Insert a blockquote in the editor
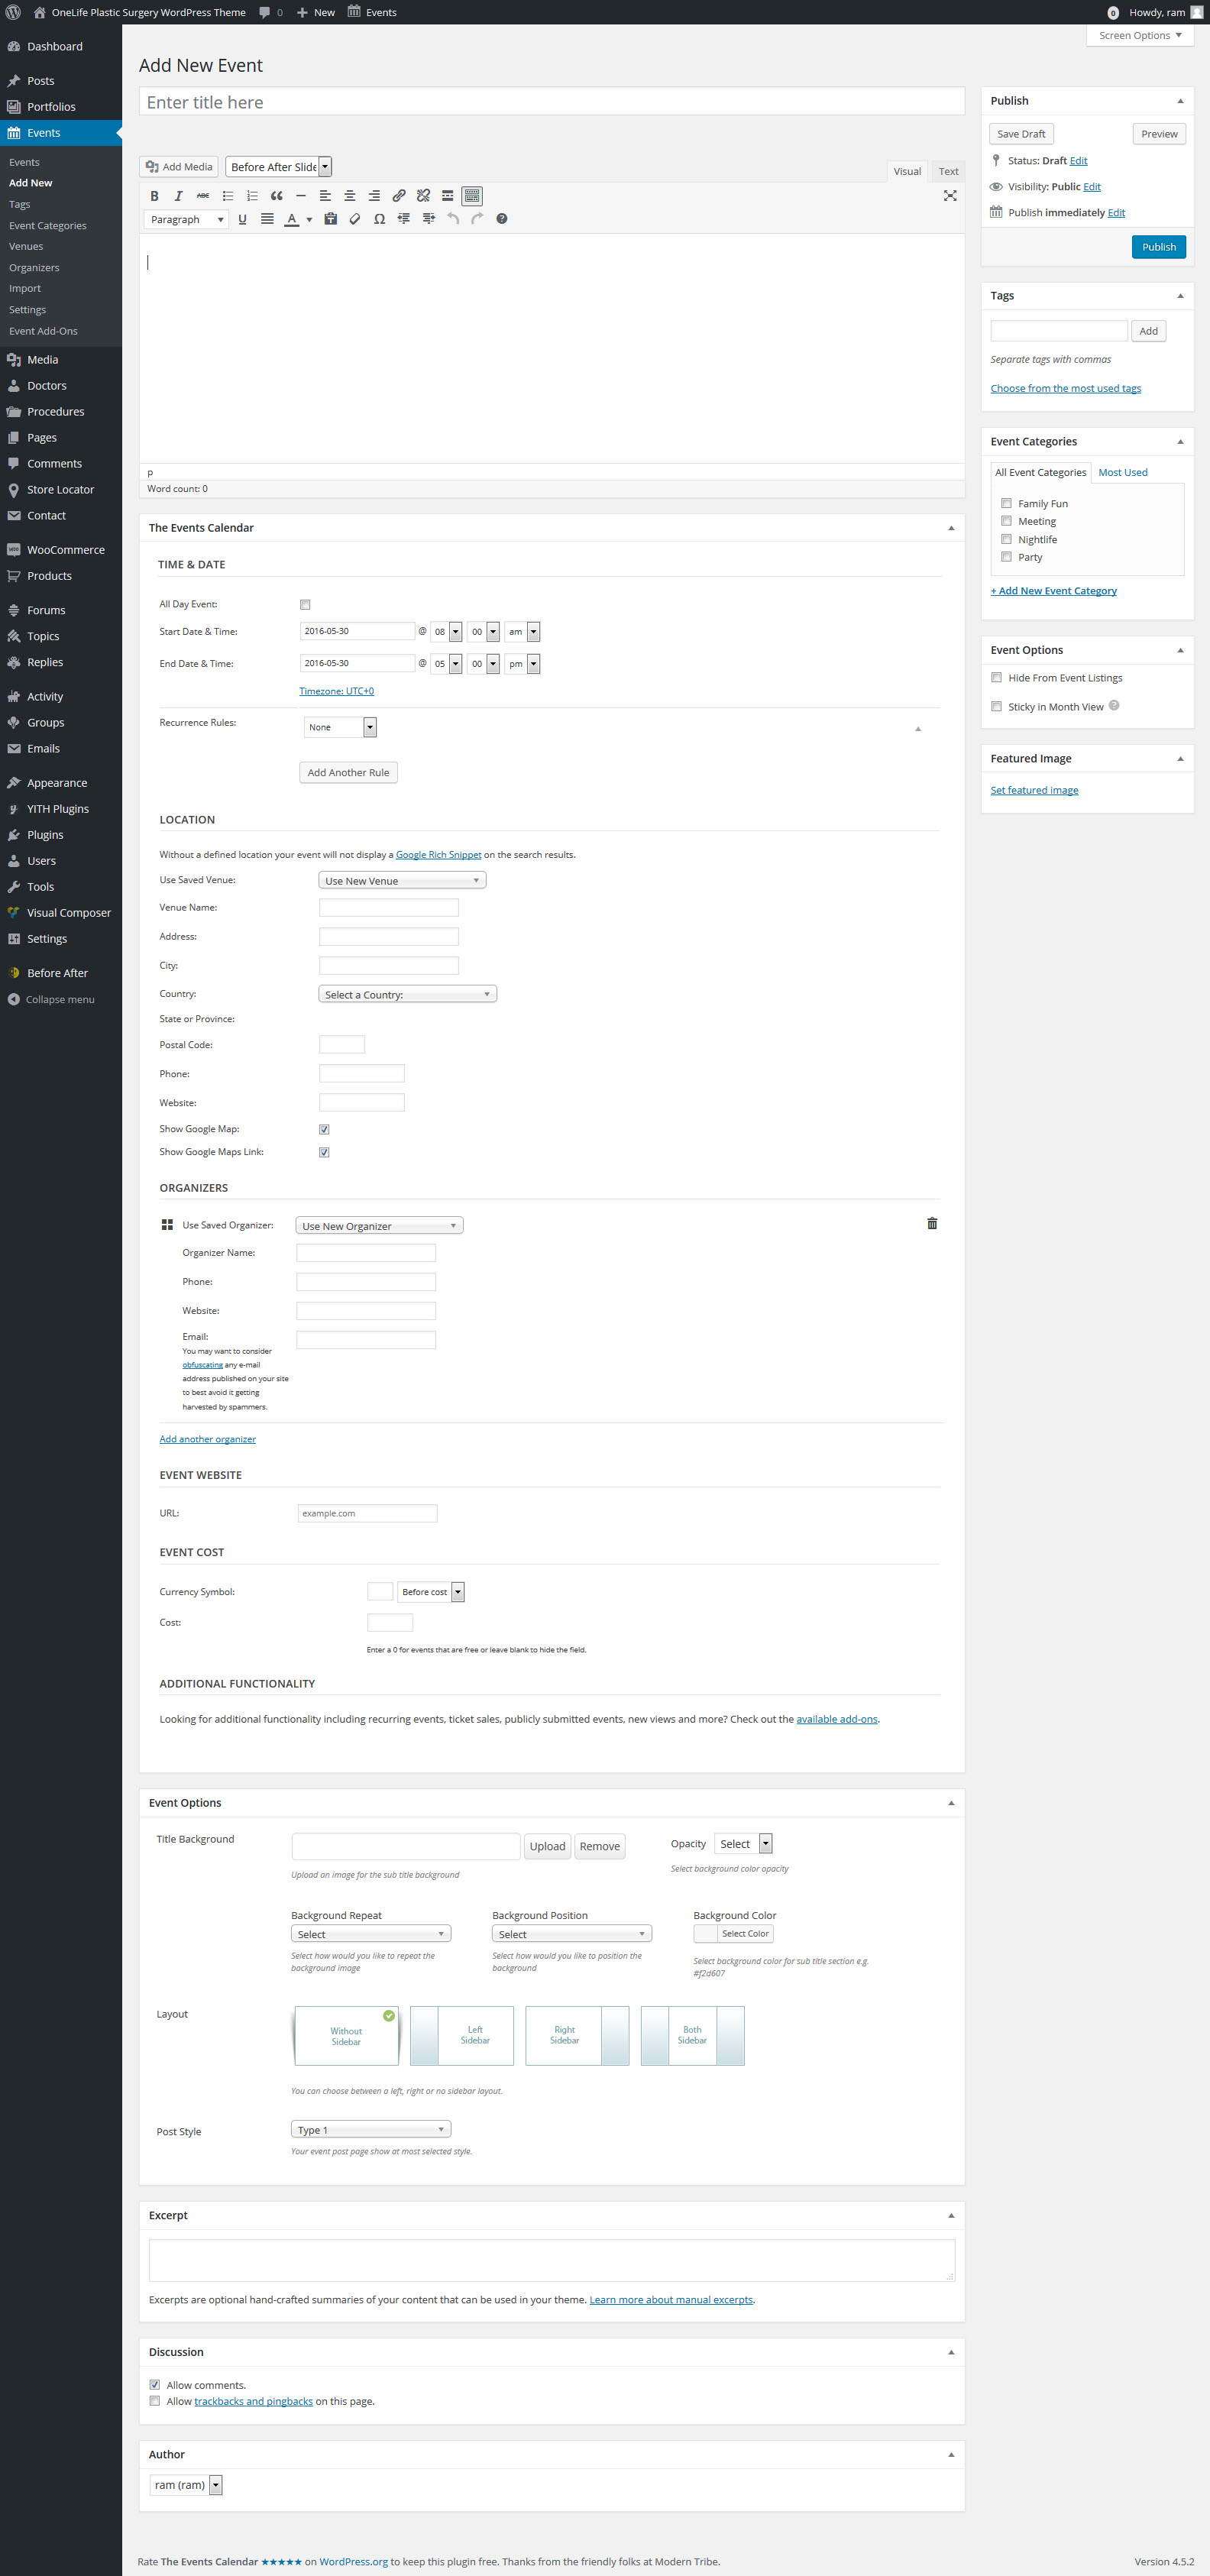1210x2576 pixels. 276,196
